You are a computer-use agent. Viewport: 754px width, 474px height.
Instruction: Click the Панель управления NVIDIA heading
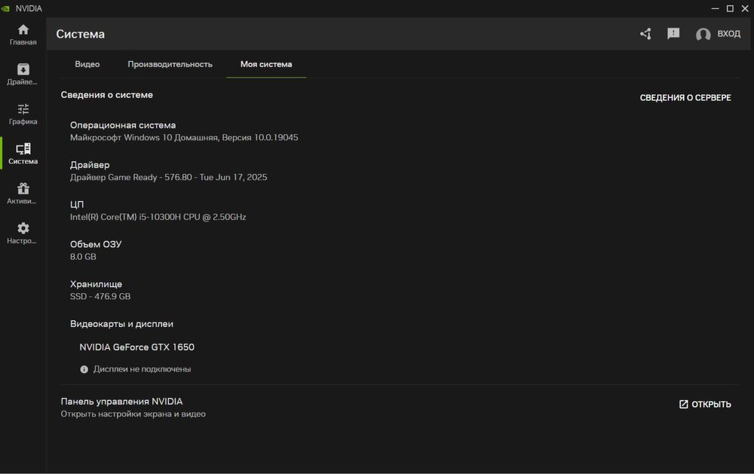[121, 402]
